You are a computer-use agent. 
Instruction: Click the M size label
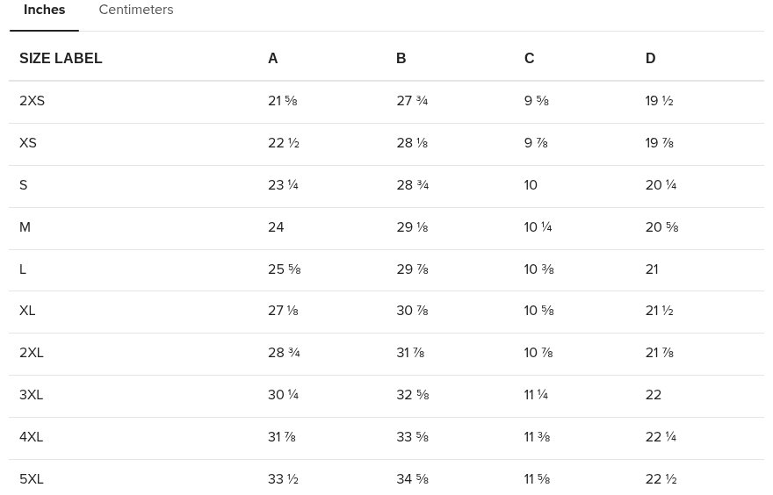tap(25, 227)
